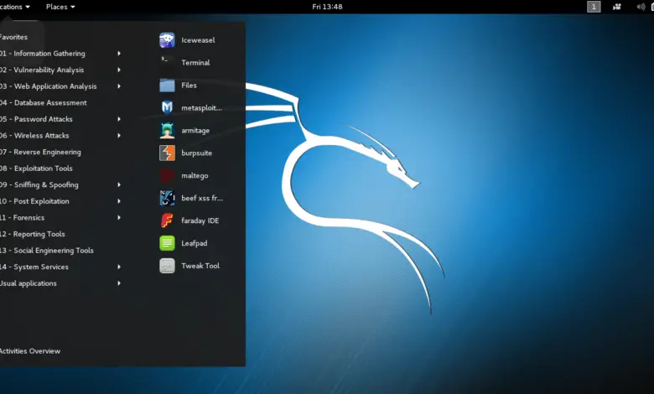Click the Iceweasel label text
Image resolution: width=654 pixels, height=394 pixels.
point(198,40)
